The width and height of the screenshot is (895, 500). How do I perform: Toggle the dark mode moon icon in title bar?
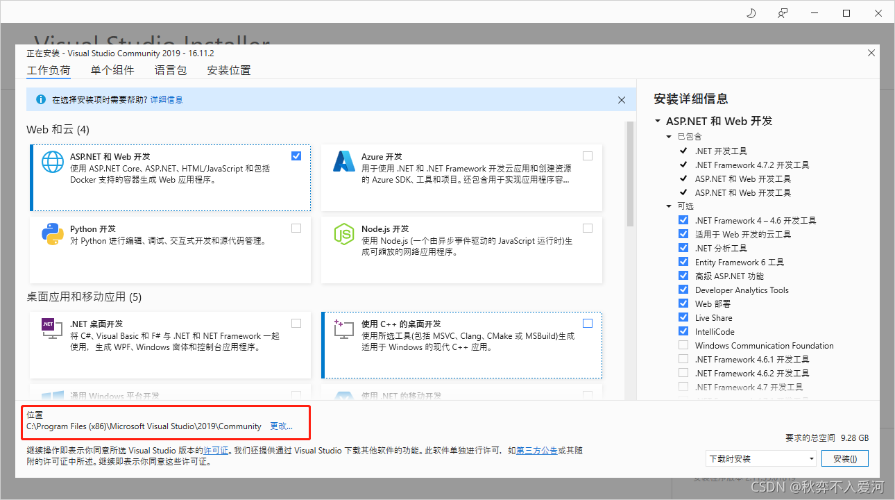[x=751, y=13]
